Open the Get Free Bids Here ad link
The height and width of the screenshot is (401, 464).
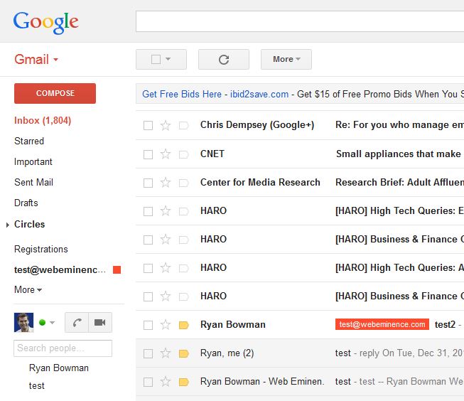pos(182,94)
